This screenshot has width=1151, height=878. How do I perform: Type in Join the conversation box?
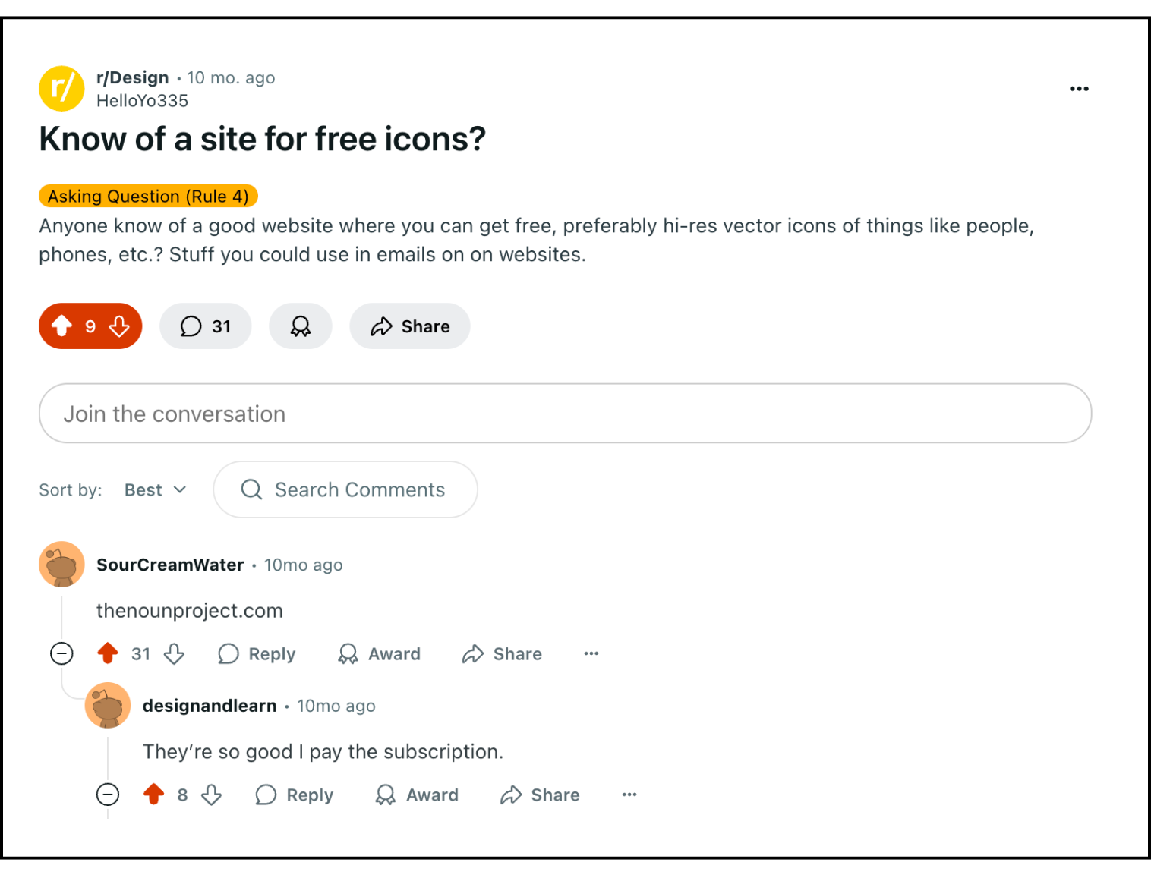(x=565, y=414)
